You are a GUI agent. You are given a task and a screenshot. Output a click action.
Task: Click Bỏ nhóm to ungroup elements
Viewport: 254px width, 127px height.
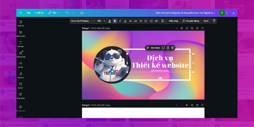155,48
